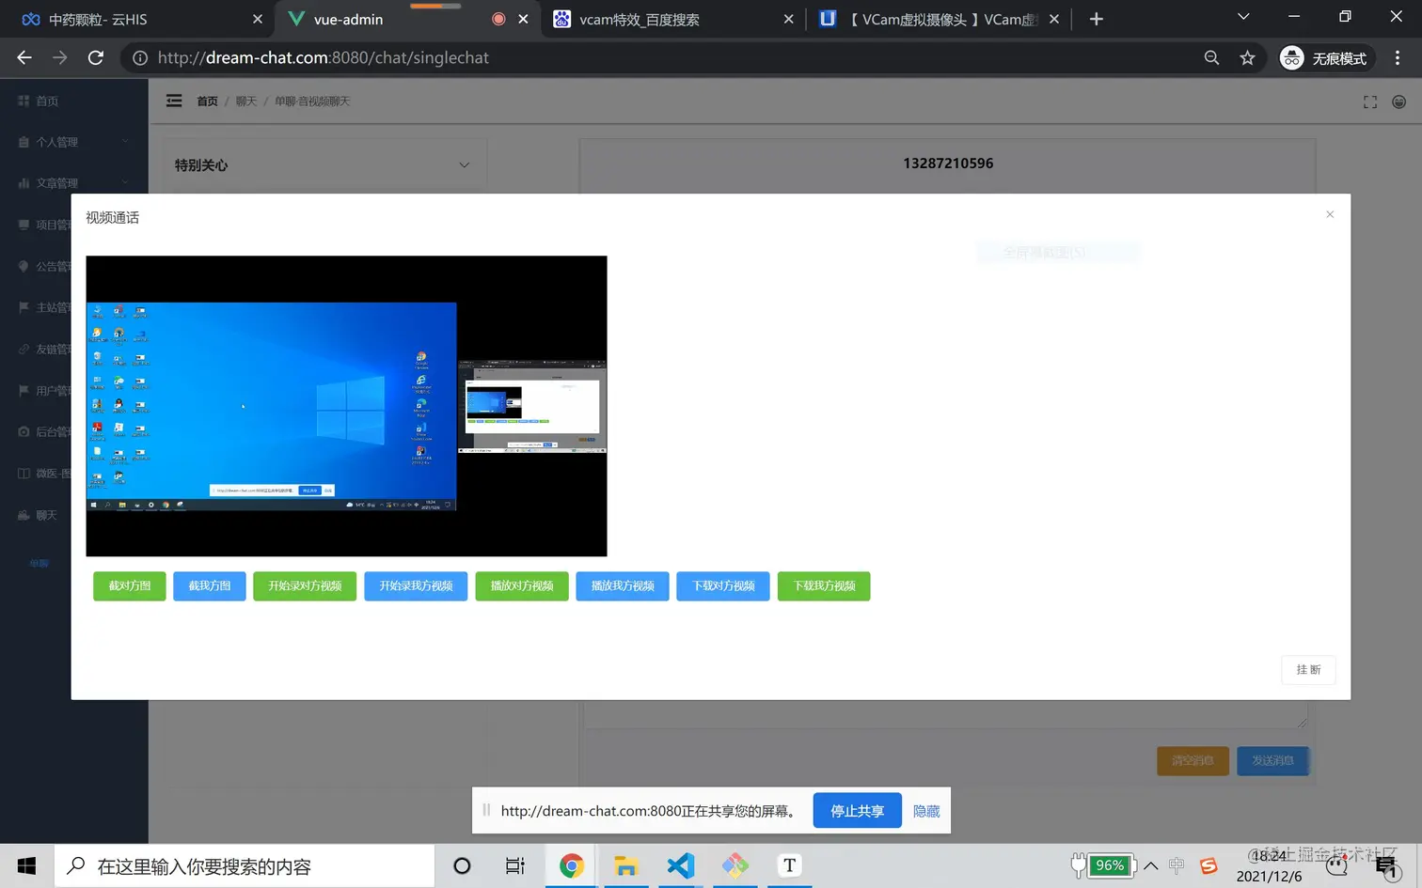
Task: Open Visual Studio Code from taskbar
Action: coord(680,865)
